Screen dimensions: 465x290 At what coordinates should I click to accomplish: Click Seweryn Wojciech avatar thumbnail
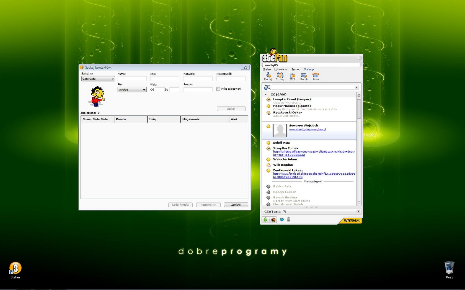(280, 131)
